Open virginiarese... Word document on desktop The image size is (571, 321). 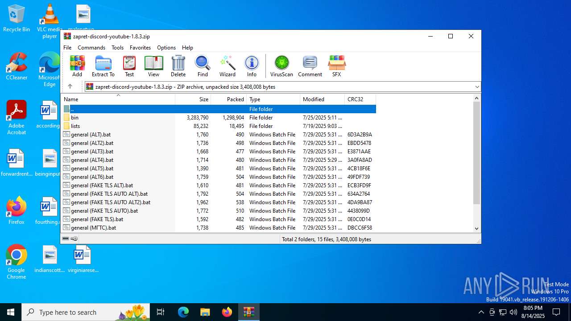[83, 259]
